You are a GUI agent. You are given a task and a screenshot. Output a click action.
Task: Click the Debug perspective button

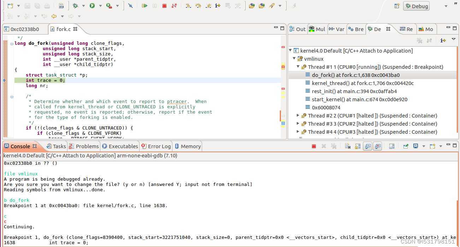coord(416,6)
